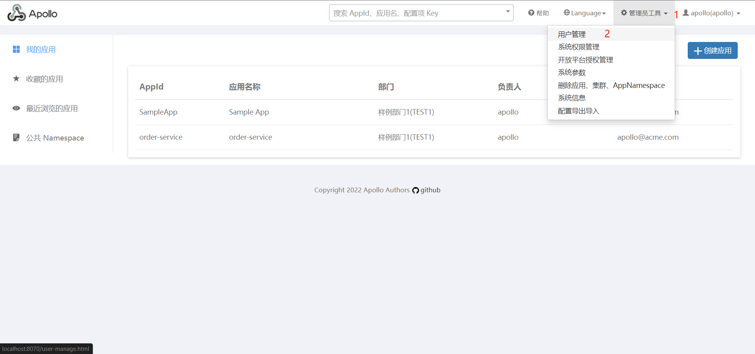This screenshot has height=354, width=755.
Task: Choose 系统权限管理 in the dropdown menu
Action: pyautogui.click(x=578, y=47)
